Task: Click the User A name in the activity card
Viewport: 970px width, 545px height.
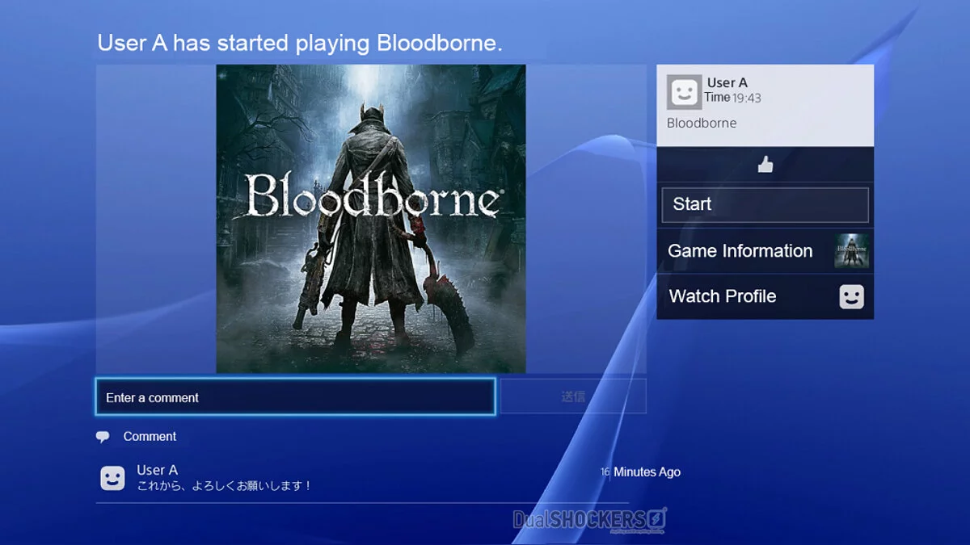Action: [x=727, y=82]
